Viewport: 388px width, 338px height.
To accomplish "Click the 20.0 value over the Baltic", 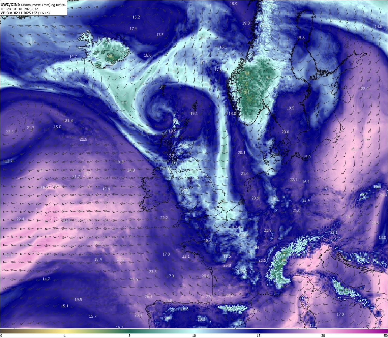I will point(285,132).
